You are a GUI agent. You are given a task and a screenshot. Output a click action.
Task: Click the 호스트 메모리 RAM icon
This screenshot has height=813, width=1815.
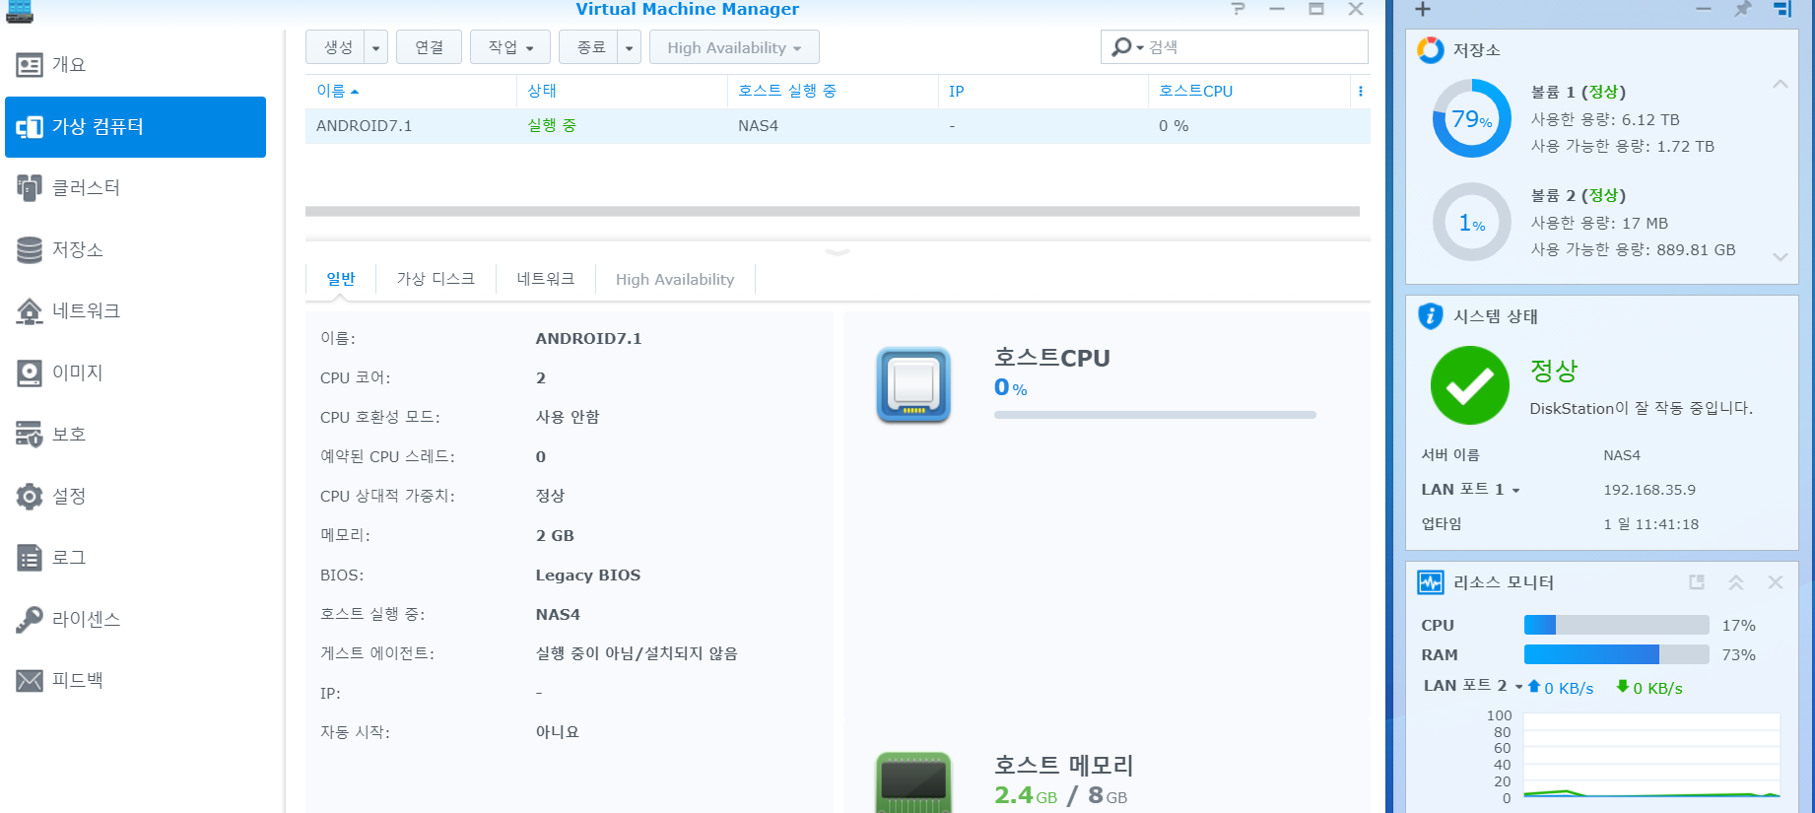click(913, 782)
